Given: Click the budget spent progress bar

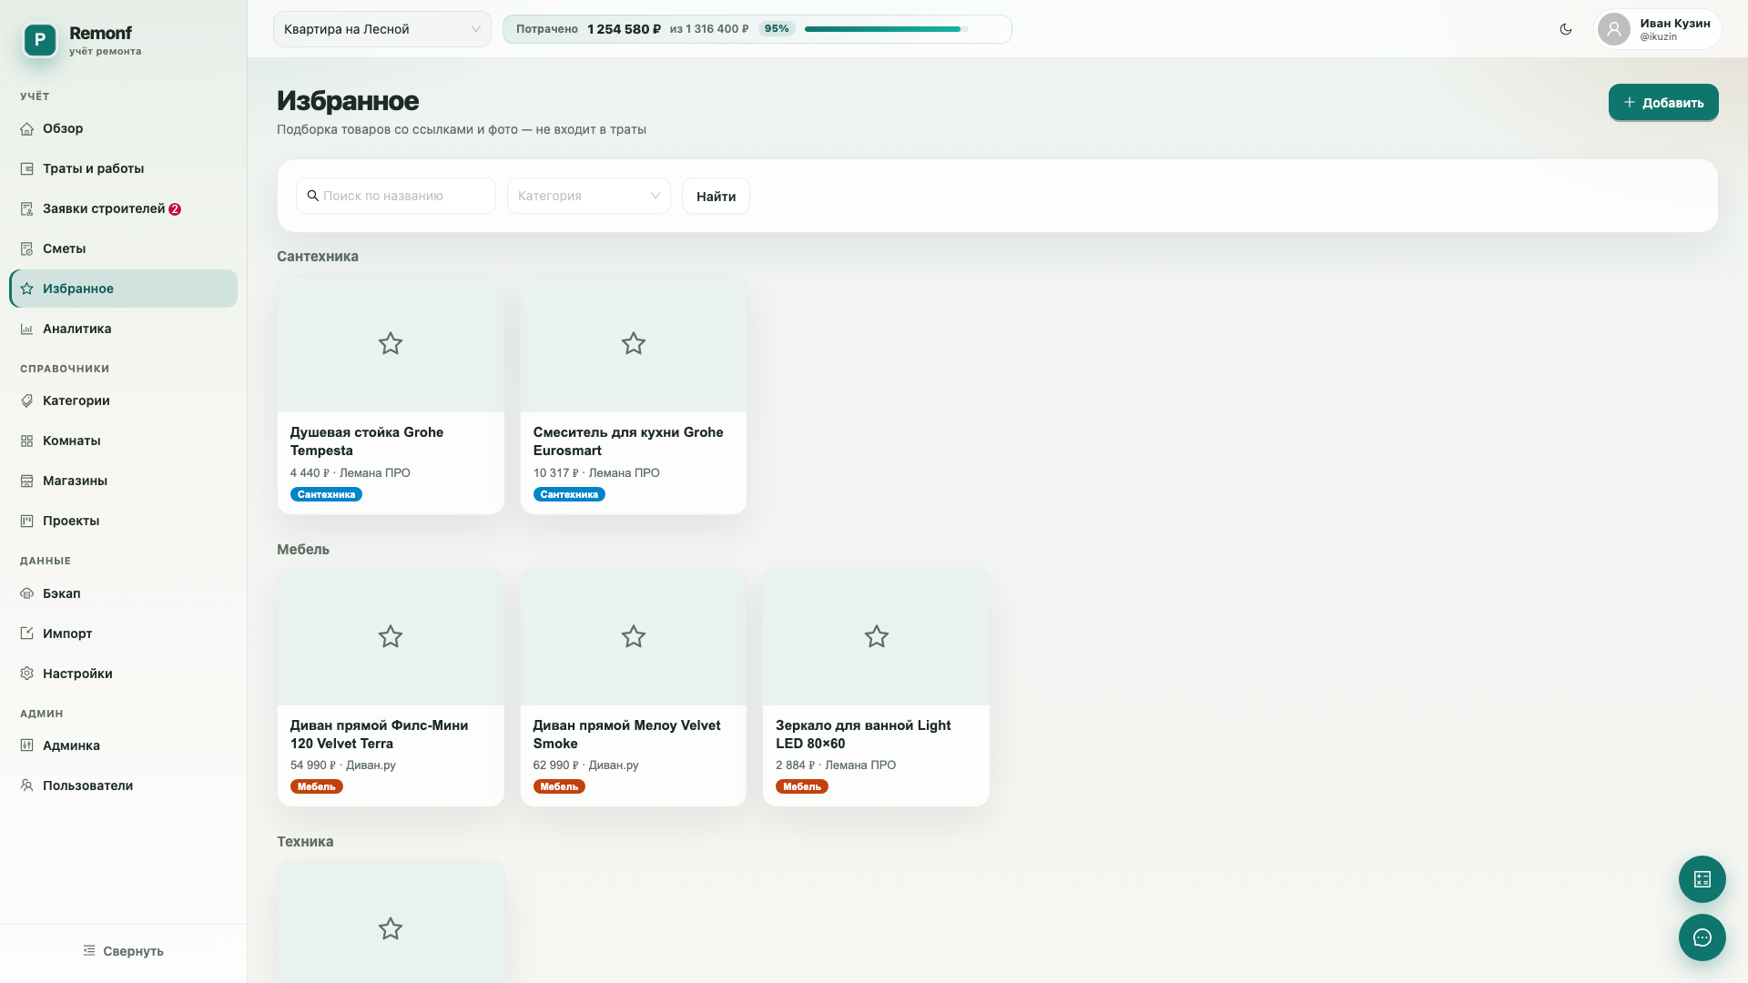Looking at the screenshot, I should (x=886, y=29).
